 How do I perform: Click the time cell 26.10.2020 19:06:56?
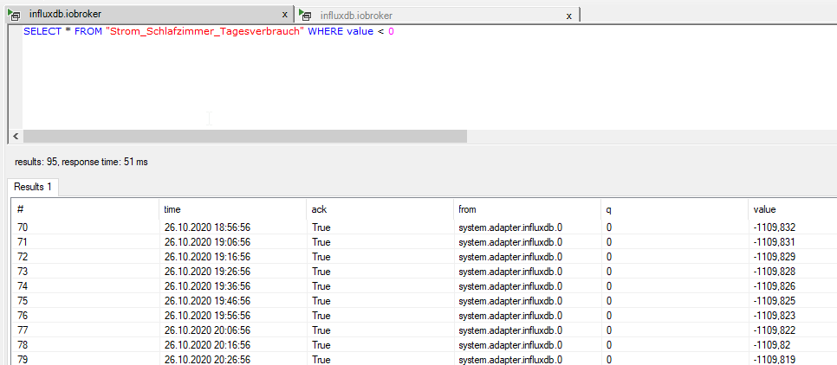pos(208,242)
